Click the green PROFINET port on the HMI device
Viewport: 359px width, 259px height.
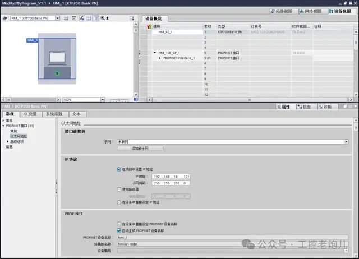(x=57, y=73)
